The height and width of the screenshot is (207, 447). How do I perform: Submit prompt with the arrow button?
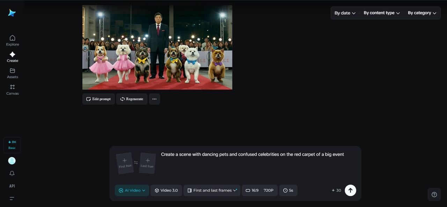[350, 190]
